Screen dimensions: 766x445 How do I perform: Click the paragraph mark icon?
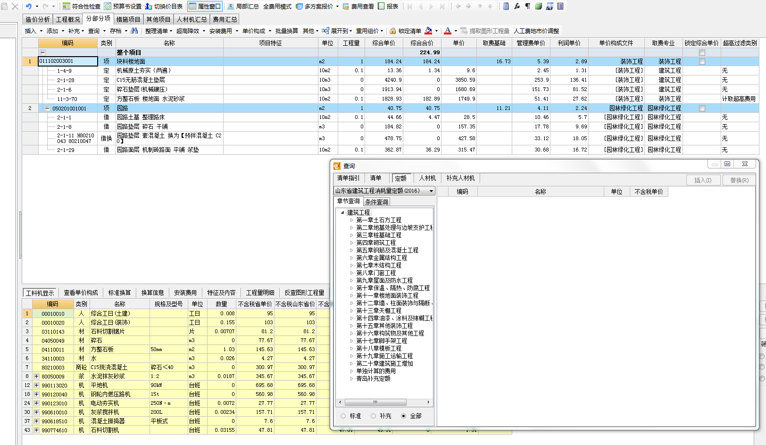pyautogui.click(x=528, y=6)
